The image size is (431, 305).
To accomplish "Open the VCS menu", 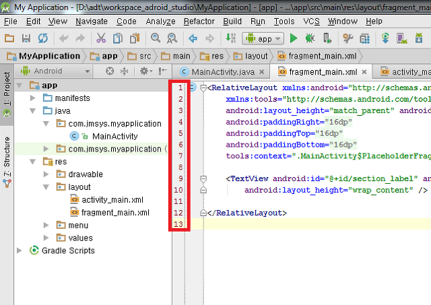I will pos(311,22).
